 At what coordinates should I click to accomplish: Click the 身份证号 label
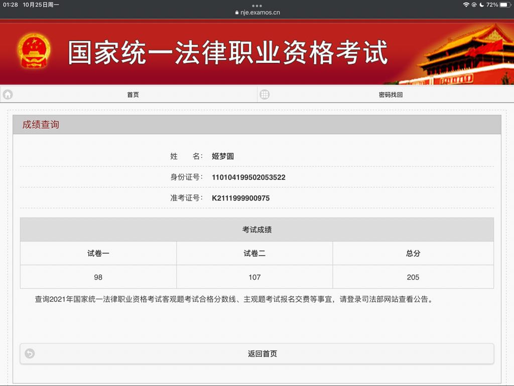point(186,177)
